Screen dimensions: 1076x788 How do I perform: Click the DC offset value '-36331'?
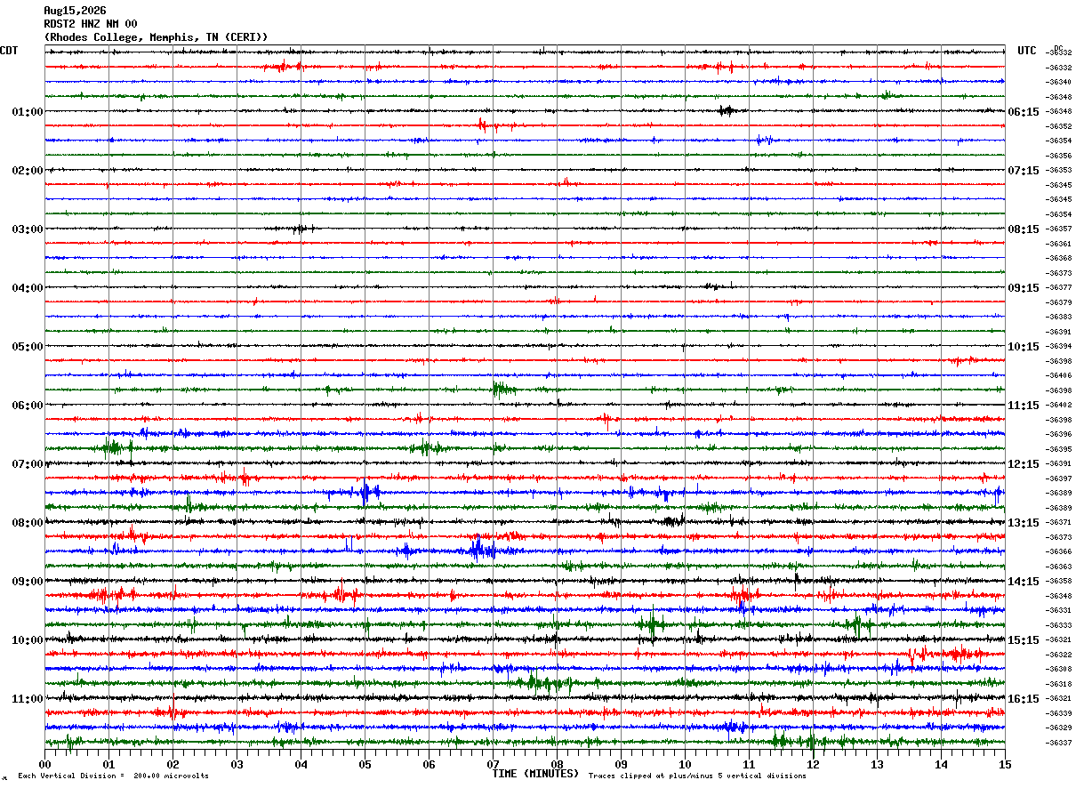coord(1059,611)
